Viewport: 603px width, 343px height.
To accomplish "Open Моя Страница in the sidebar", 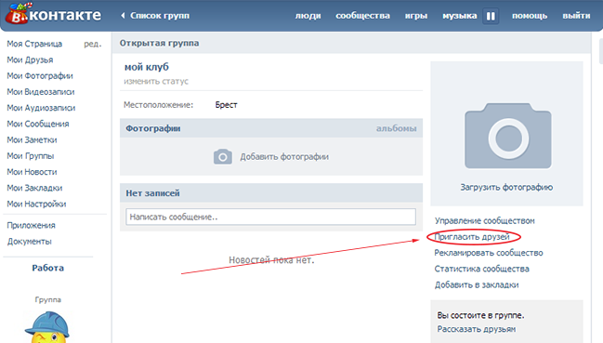I will (34, 44).
